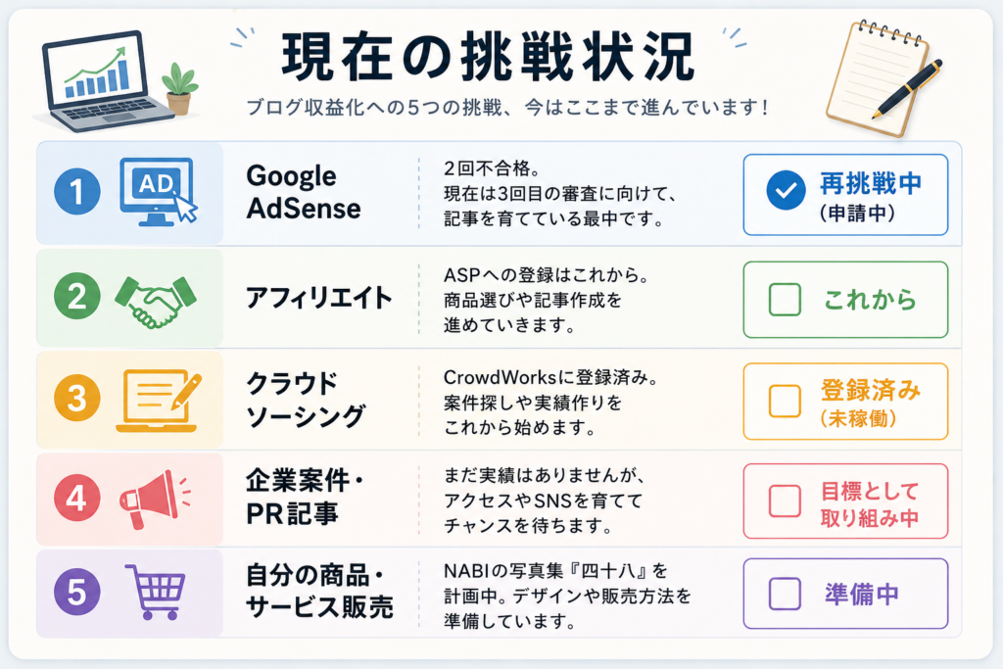Tick the red 目標として取り組み中 checkbox
1003x669 pixels.
click(x=785, y=501)
